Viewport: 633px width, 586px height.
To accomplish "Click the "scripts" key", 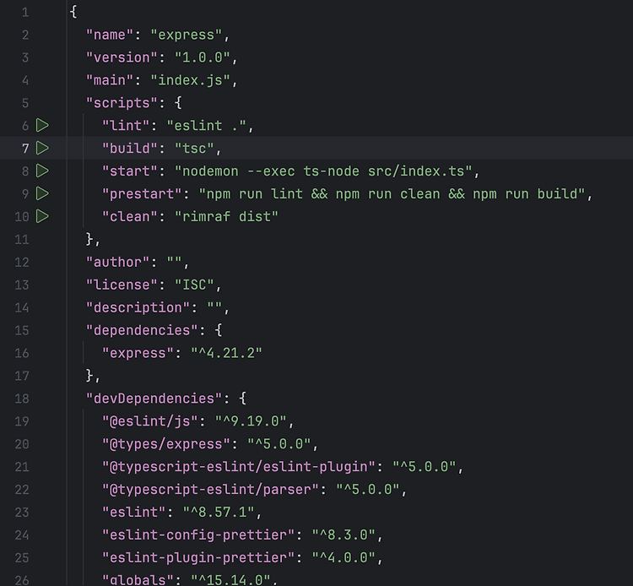I will [122, 103].
